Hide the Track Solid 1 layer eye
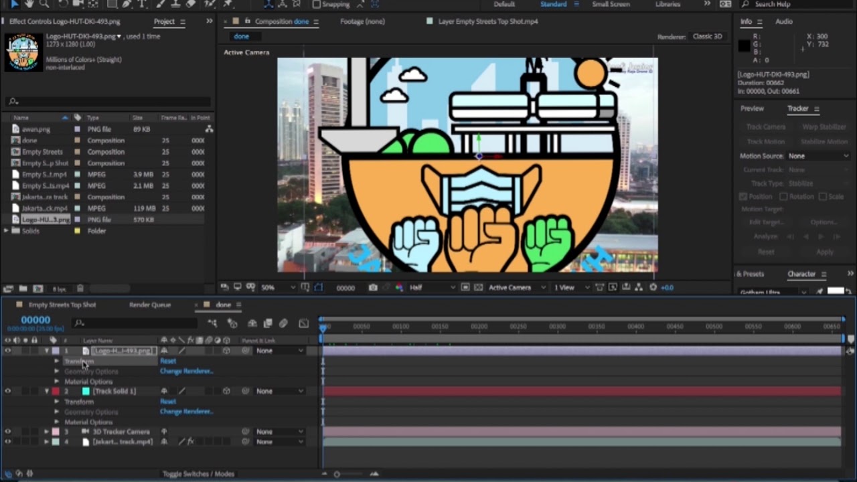Viewport: 857px width, 482px height. pyautogui.click(x=8, y=391)
